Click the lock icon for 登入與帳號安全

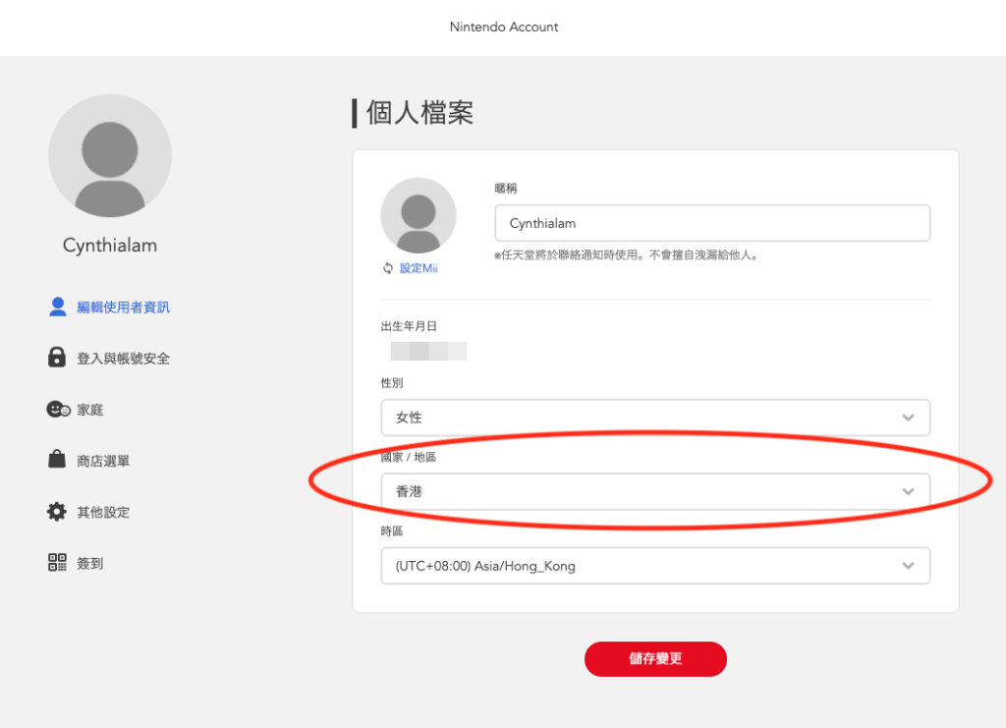[57, 358]
